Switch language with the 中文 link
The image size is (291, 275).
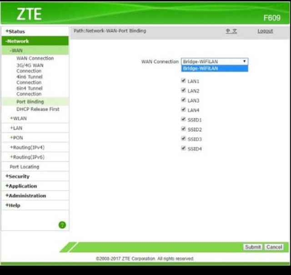click(x=231, y=31)
